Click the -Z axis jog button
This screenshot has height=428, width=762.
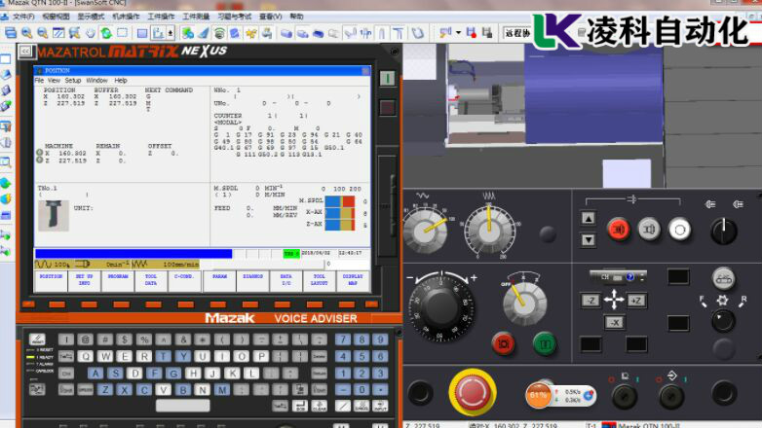591,301
